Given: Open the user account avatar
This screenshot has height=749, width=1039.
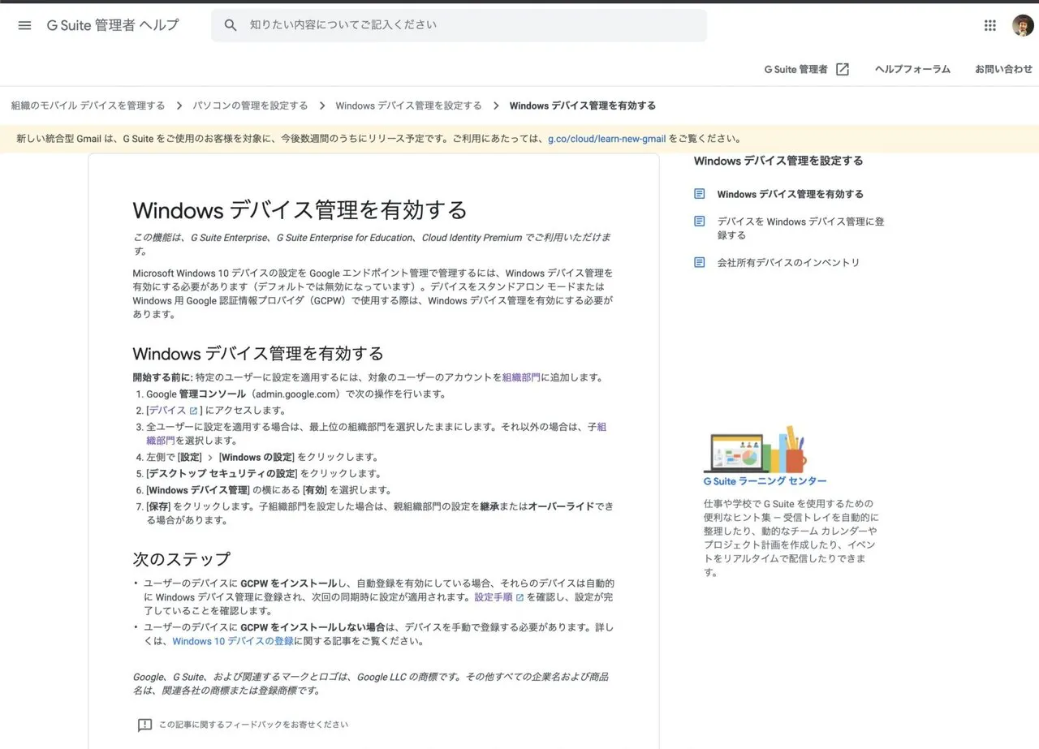Looking at the screenshot, I should coord(1022,25).
